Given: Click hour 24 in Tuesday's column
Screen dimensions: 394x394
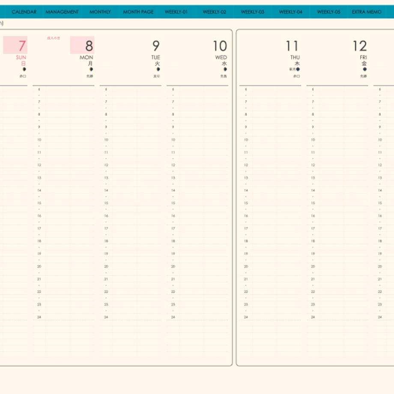Looking at the screenshot, I should click(x=106, y=317).
